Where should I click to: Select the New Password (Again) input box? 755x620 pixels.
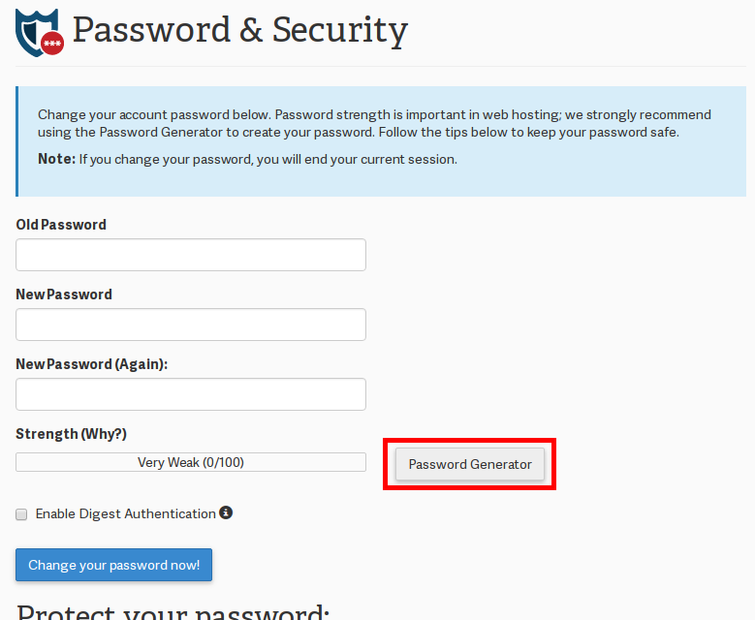click(x=191, y=394)
